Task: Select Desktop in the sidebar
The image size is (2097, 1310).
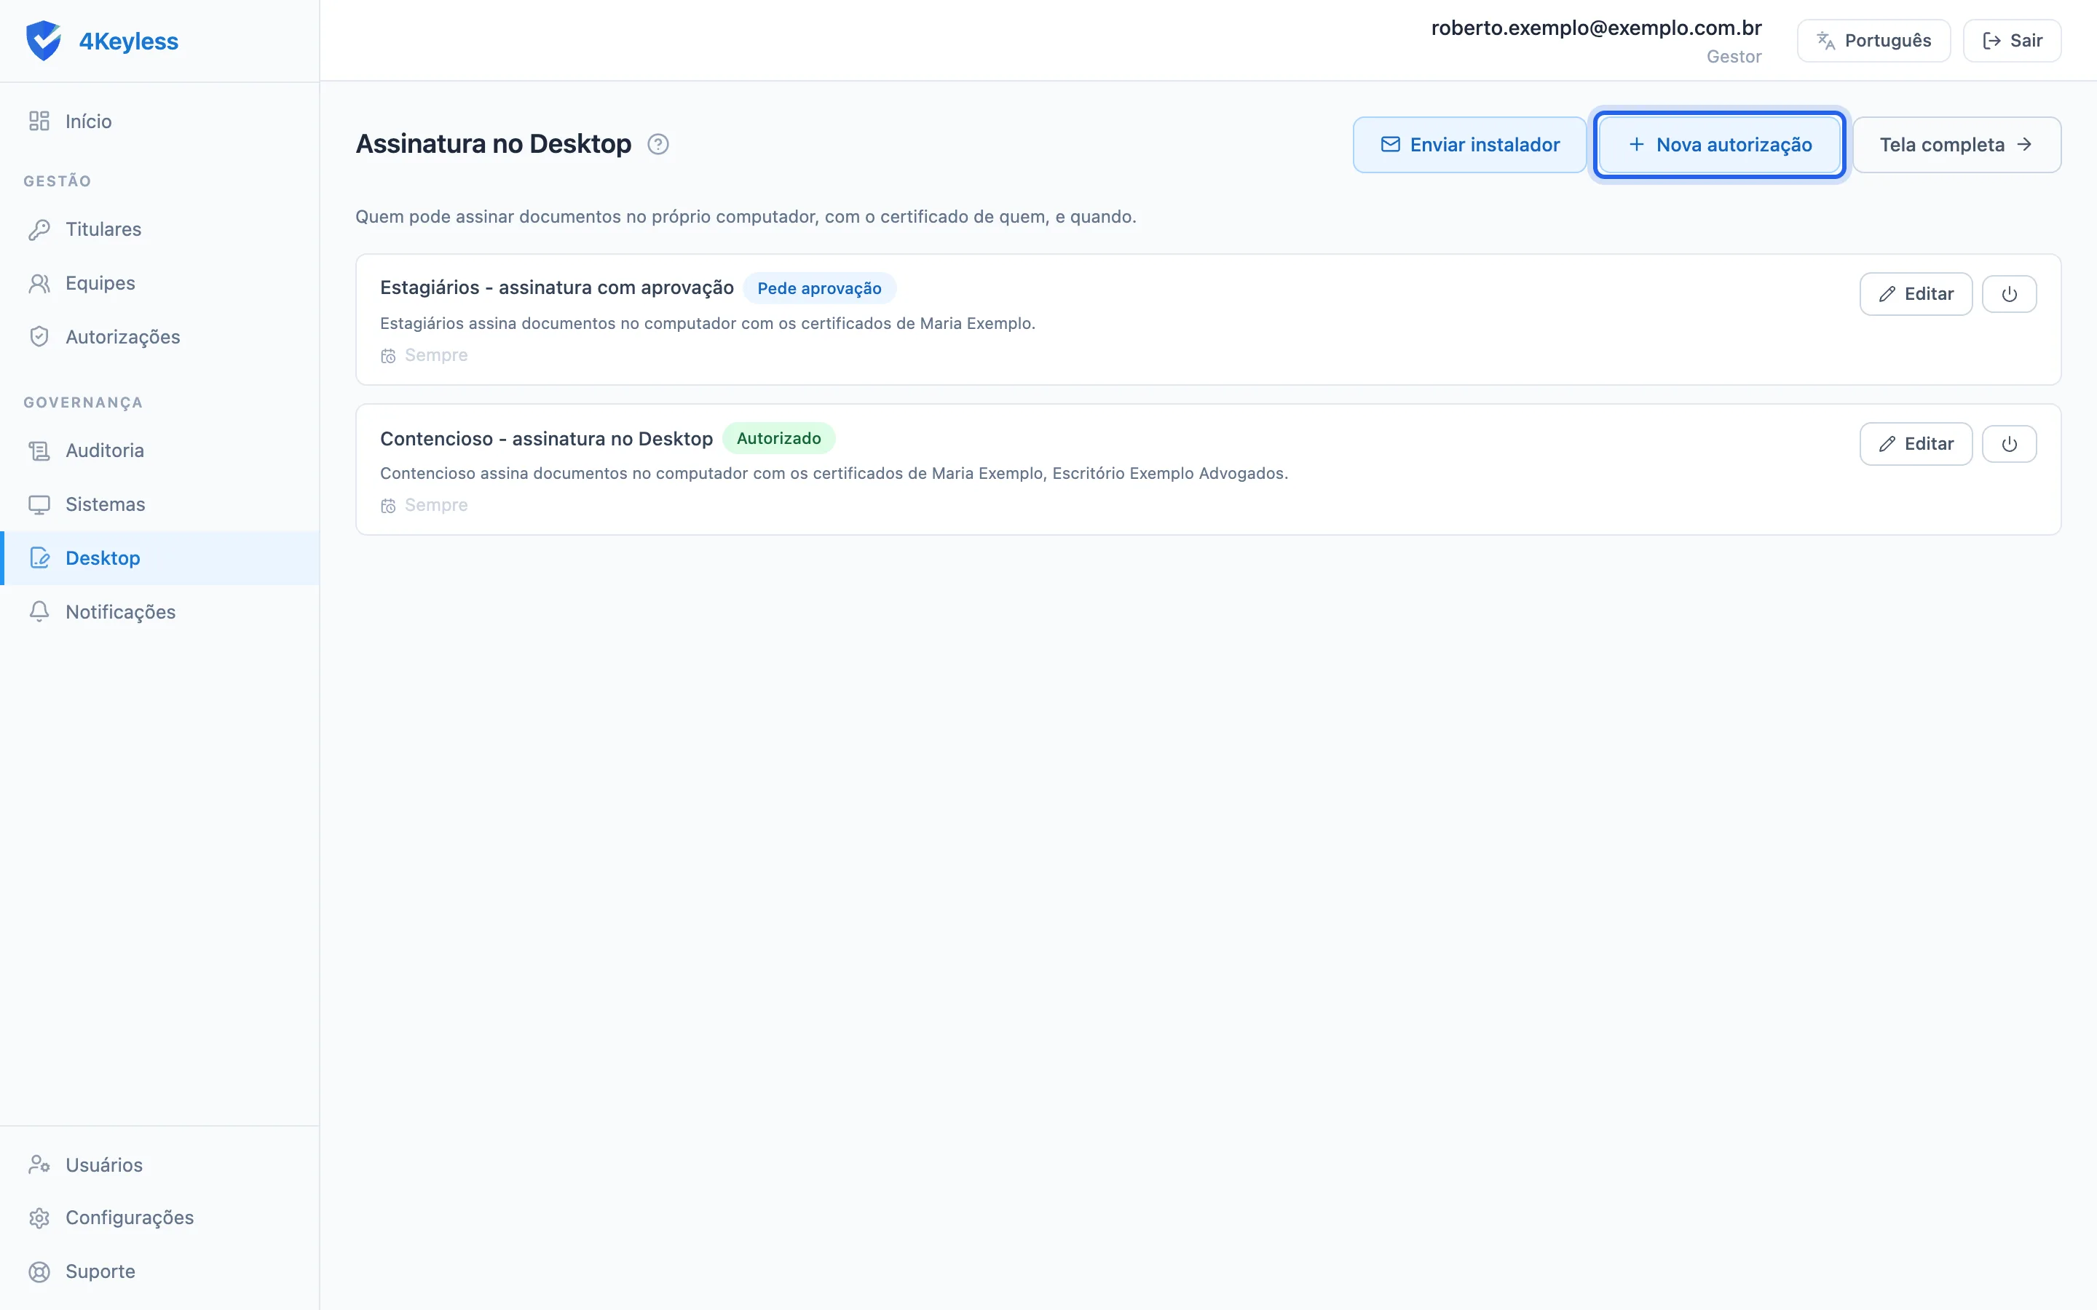Action: pyautogui.click(x=159, y=558)
